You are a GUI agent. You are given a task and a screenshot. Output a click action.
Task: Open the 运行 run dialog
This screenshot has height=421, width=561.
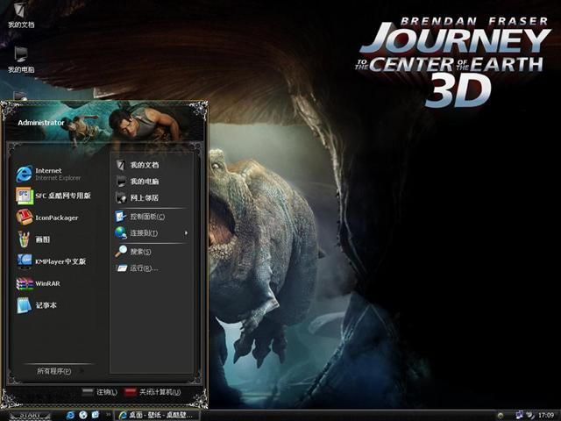(x=142, y=268)
